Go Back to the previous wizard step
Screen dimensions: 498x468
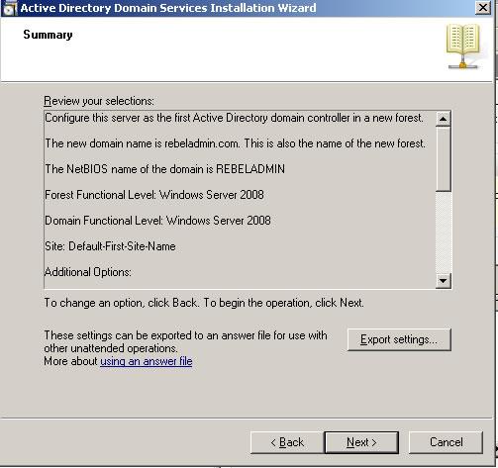click(287, 442)
